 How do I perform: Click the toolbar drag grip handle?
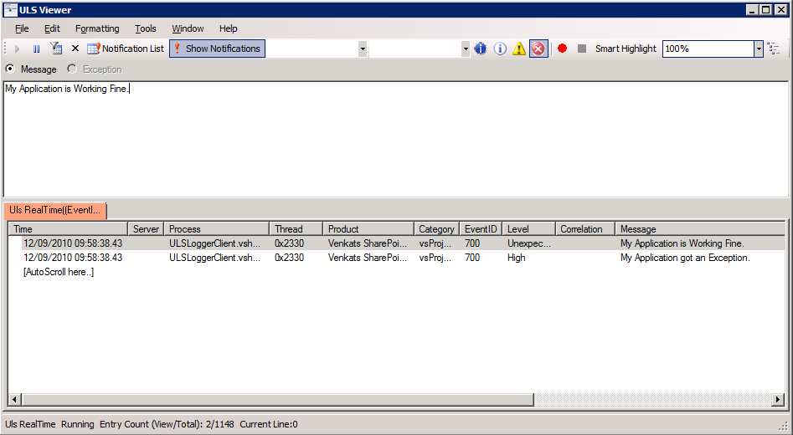[x=6, y=49]
